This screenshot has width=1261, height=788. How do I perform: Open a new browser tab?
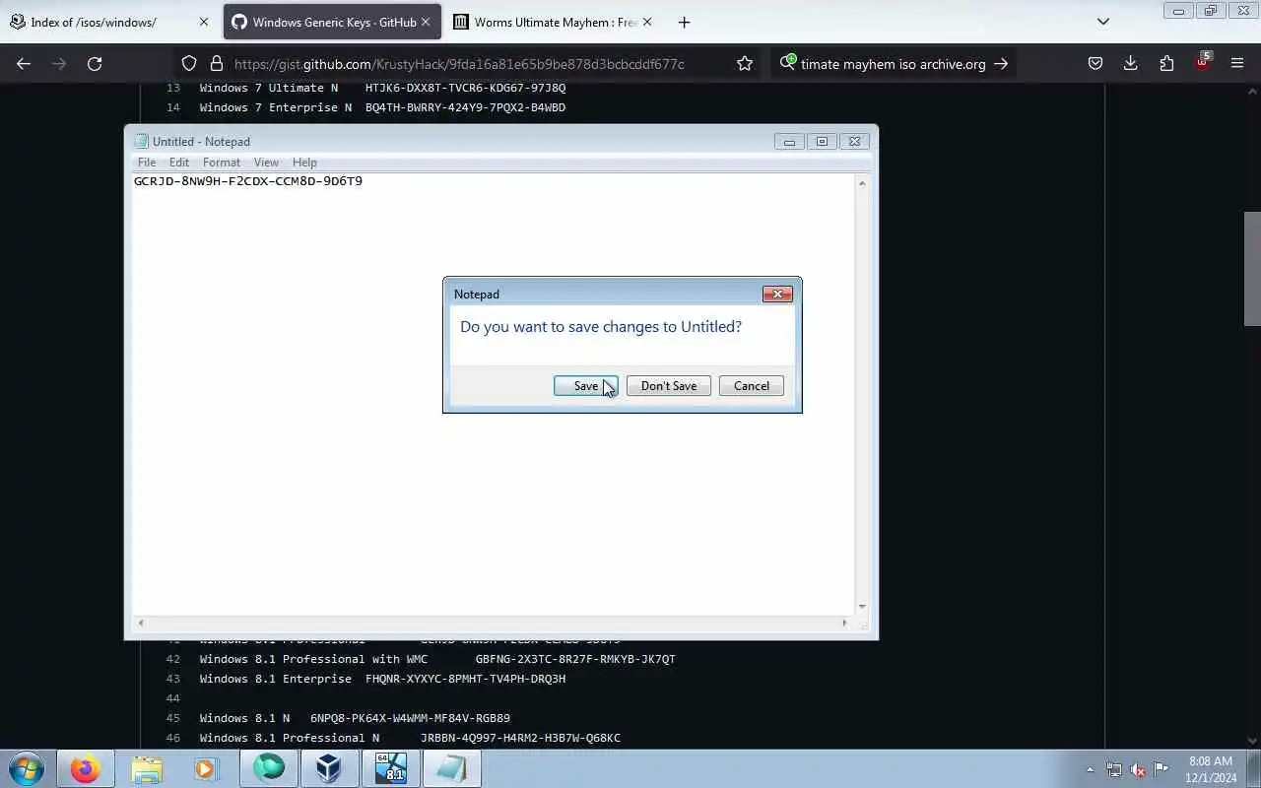point(684,22)
